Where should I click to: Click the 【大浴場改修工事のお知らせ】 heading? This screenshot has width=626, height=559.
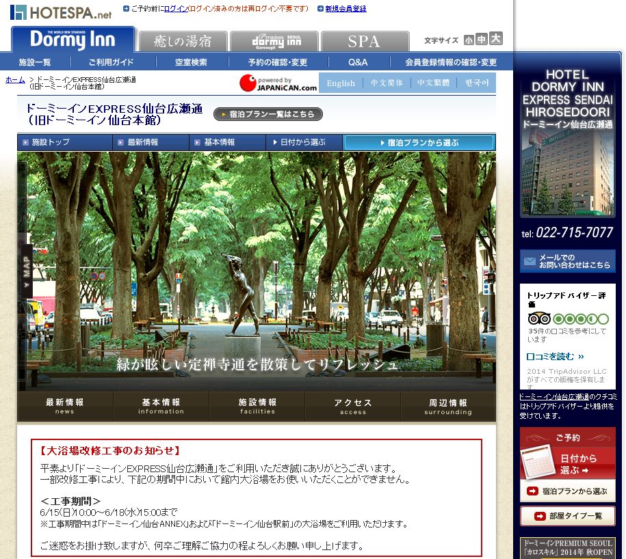coord(110,450)
